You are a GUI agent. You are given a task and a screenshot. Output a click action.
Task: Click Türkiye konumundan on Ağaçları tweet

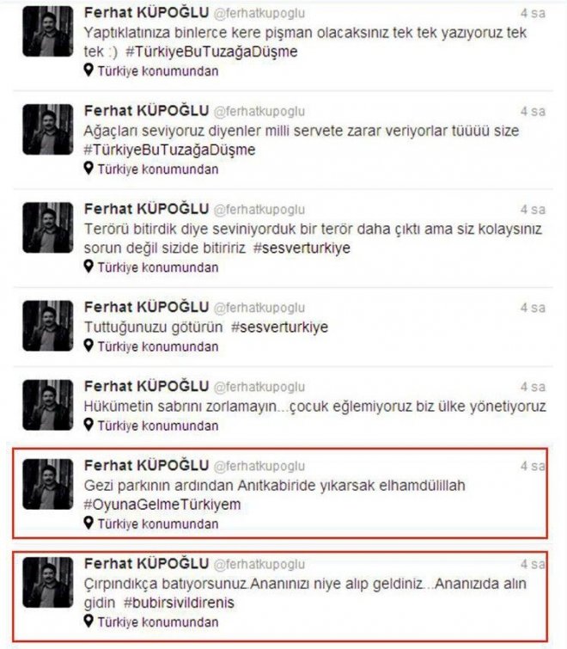[158, 169]
